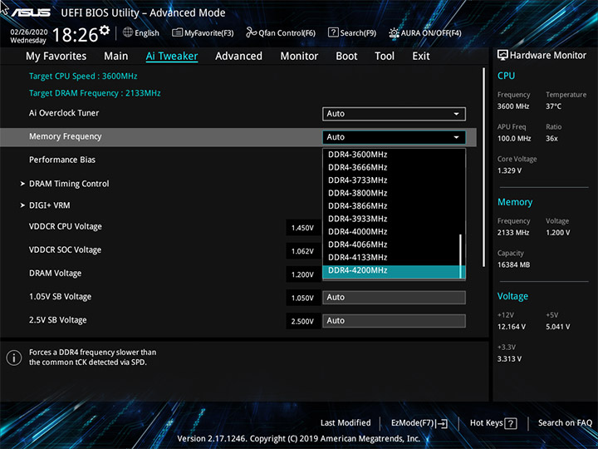Image resolution: width=598 pixels, height=449 pixels.
Task: Click the ASUS logo
Action: click(31, 12)
